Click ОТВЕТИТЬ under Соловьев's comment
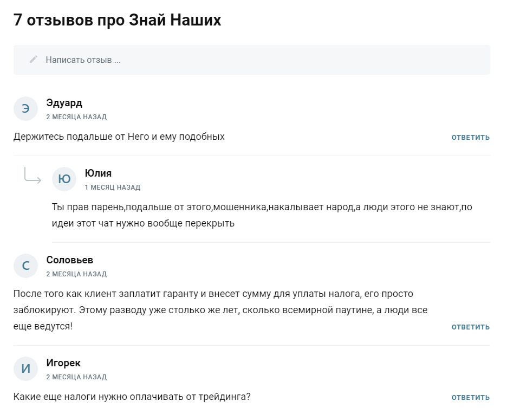Viewport: 507px width, 414px height. (x=469, y=327)
